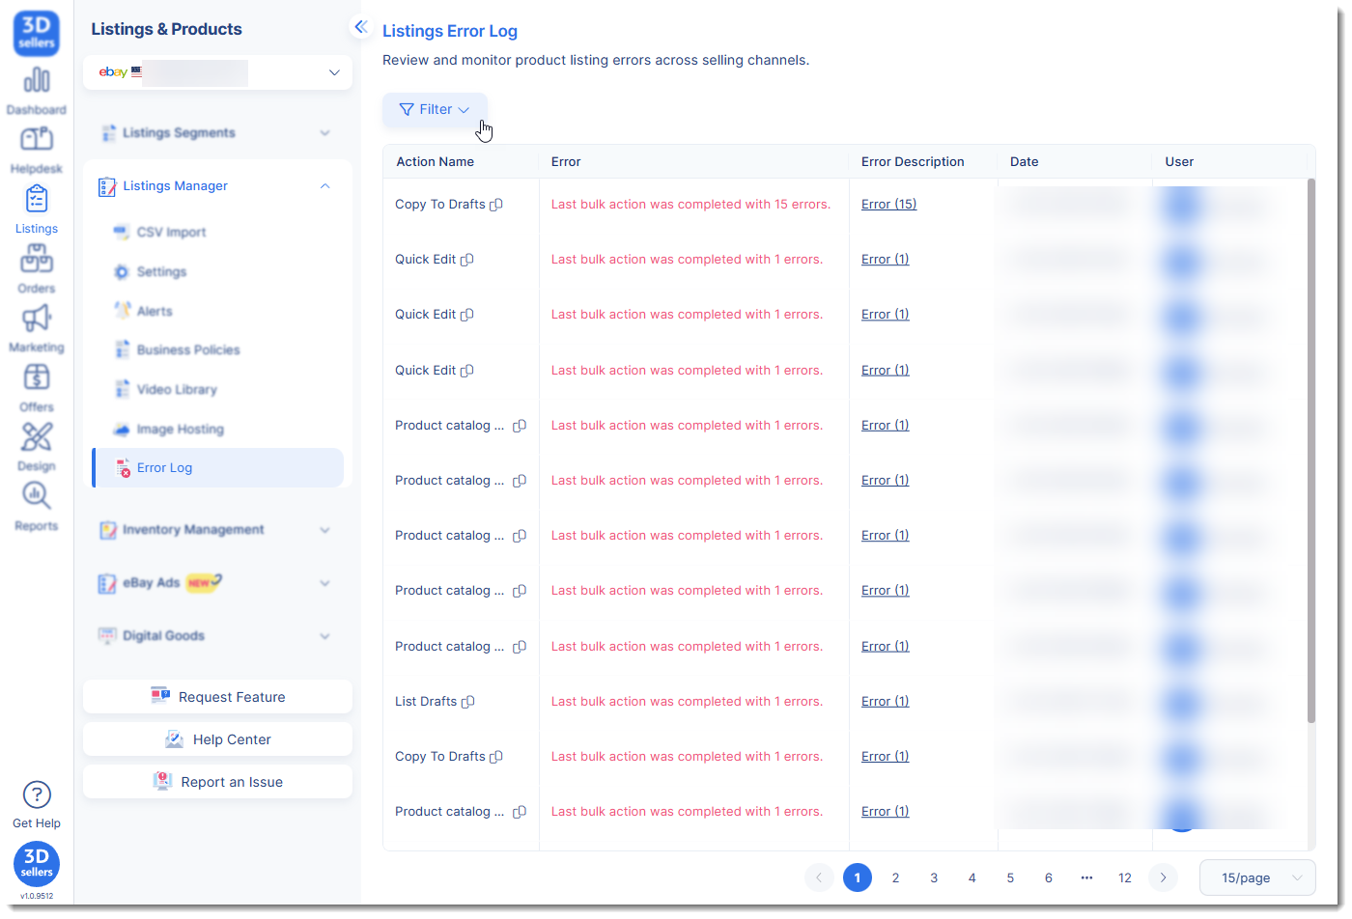Screen dimensions: 1352x919
Task: Click the 3D Sellers logo at top
Action: pos(37,33)
